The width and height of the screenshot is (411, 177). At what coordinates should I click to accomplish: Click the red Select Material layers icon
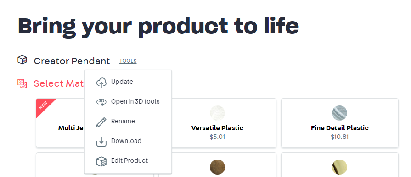[x=23, y=83]
